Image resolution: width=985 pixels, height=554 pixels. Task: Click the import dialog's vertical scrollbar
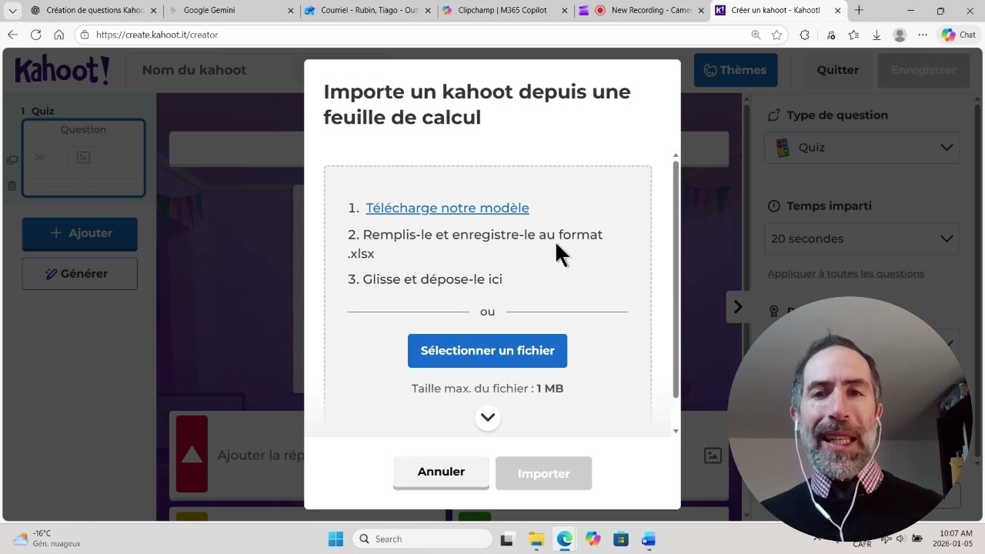676,279
